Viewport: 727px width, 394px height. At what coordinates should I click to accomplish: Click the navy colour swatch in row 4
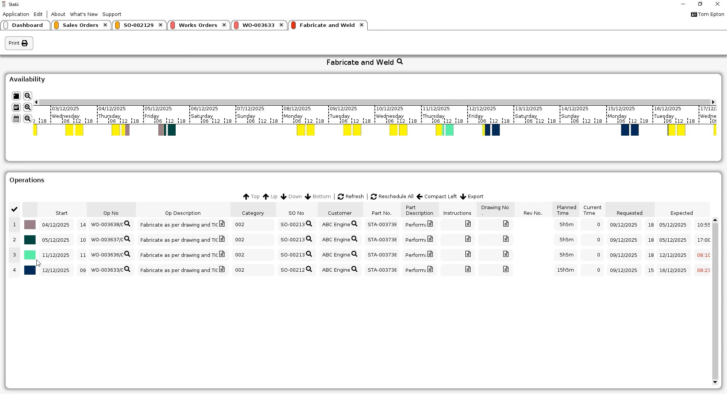coord(30,270)
